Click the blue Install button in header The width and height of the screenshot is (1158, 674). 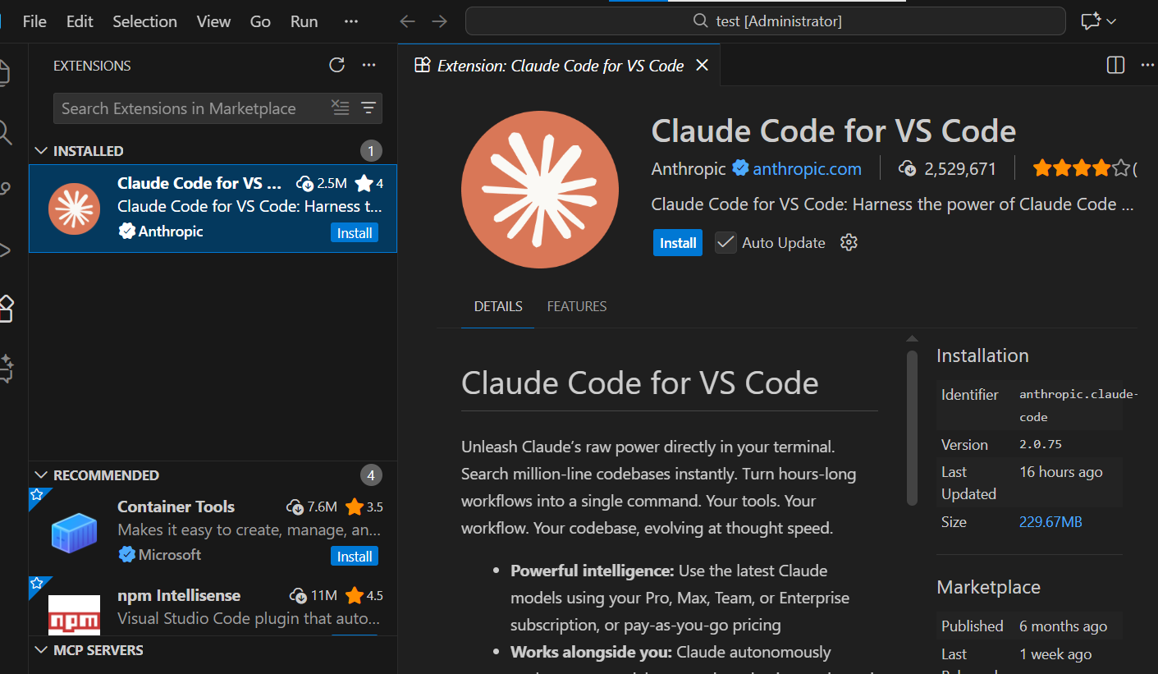(678, 243)
